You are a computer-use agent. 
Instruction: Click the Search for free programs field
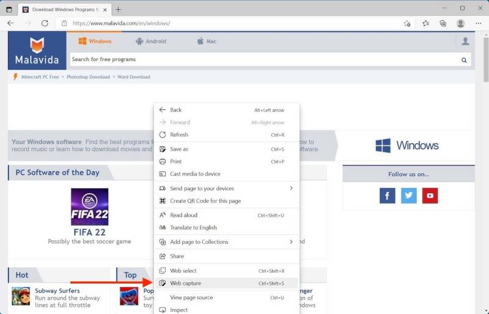click(x=263, y=60)
